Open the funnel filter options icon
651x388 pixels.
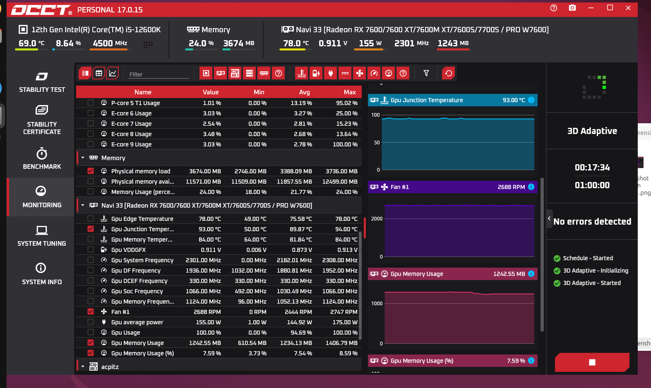pos(426,73)
